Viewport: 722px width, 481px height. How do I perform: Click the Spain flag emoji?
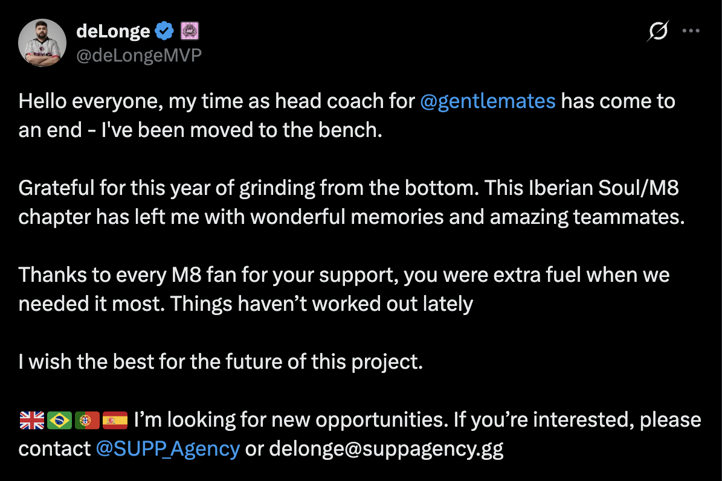(115, 419)
